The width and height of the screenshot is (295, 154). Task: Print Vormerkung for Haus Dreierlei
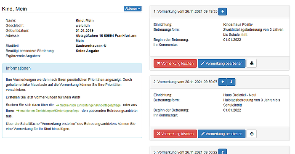point(252,134)
